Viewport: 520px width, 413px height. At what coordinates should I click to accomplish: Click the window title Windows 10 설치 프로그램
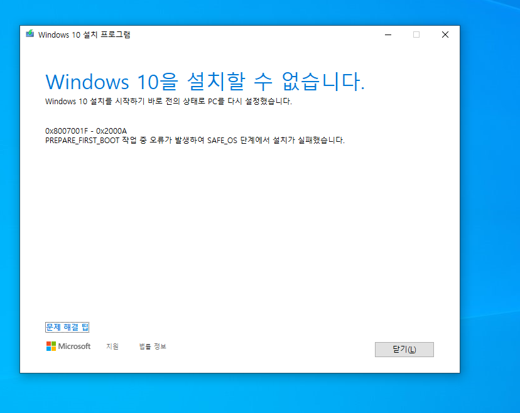point(84,35)
